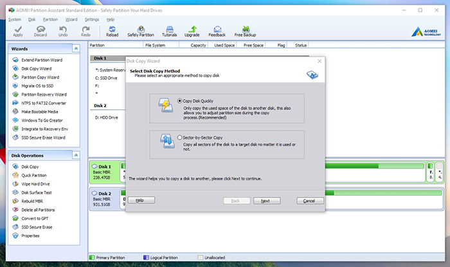Screen dimensions: 450x267
Task: Open Feedback from the toolbar
Action: tap(217, 32)
